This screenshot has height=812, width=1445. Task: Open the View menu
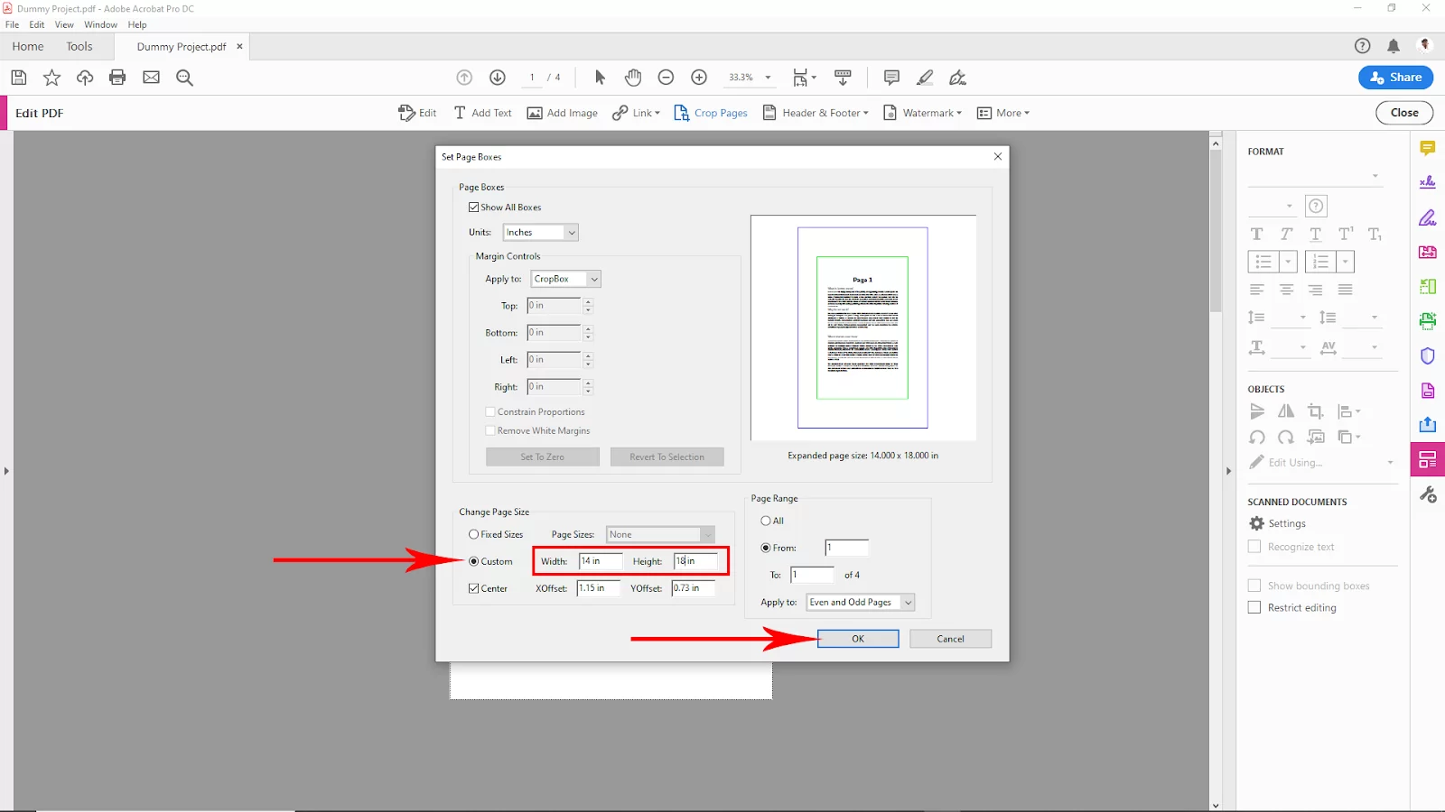click(64, 24)
